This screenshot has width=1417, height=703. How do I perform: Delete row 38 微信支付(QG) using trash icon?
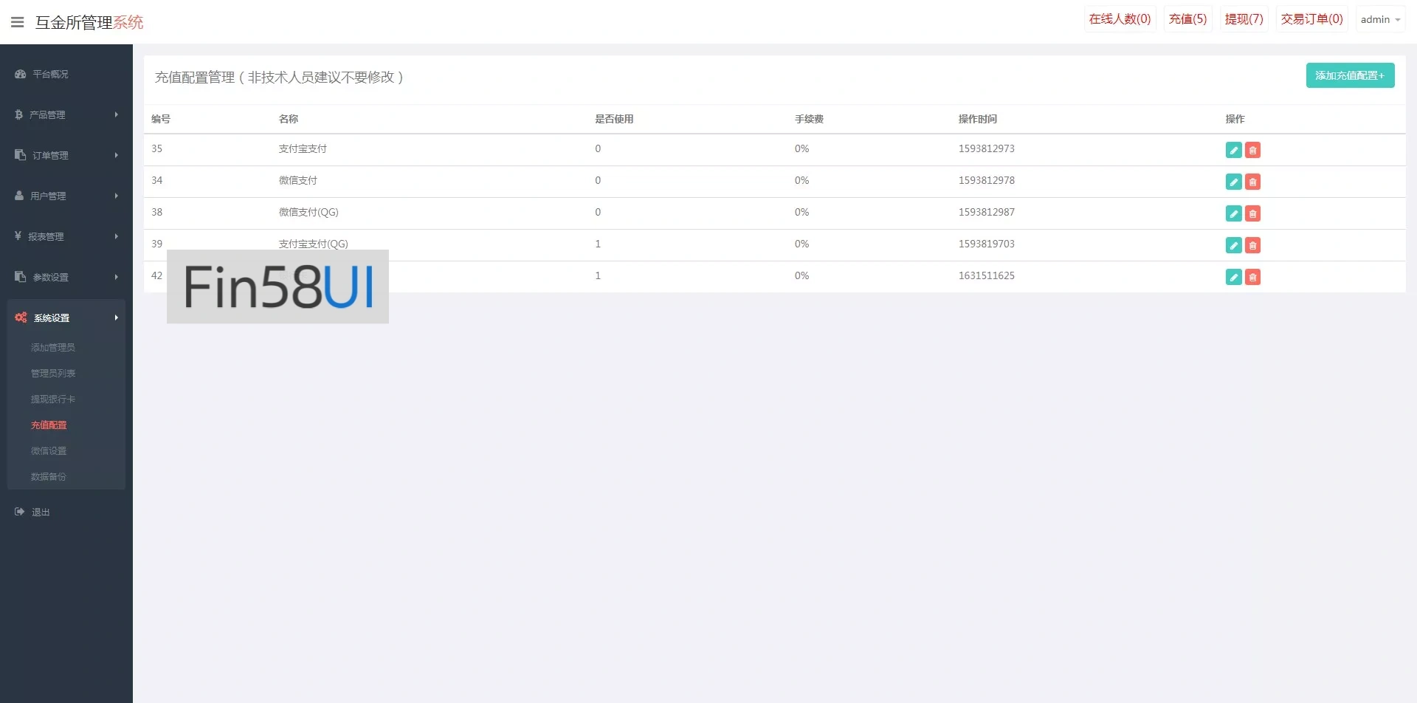[1252, 213]
